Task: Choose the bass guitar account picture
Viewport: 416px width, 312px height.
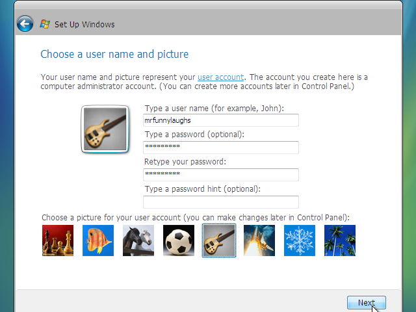Action: pos(219,240)
